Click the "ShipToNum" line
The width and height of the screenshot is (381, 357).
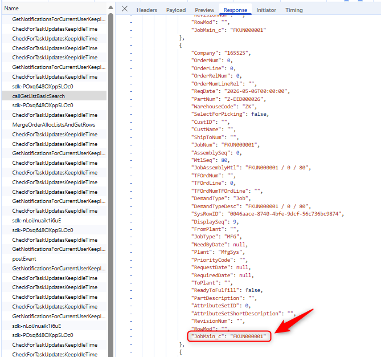coord(215,137)
